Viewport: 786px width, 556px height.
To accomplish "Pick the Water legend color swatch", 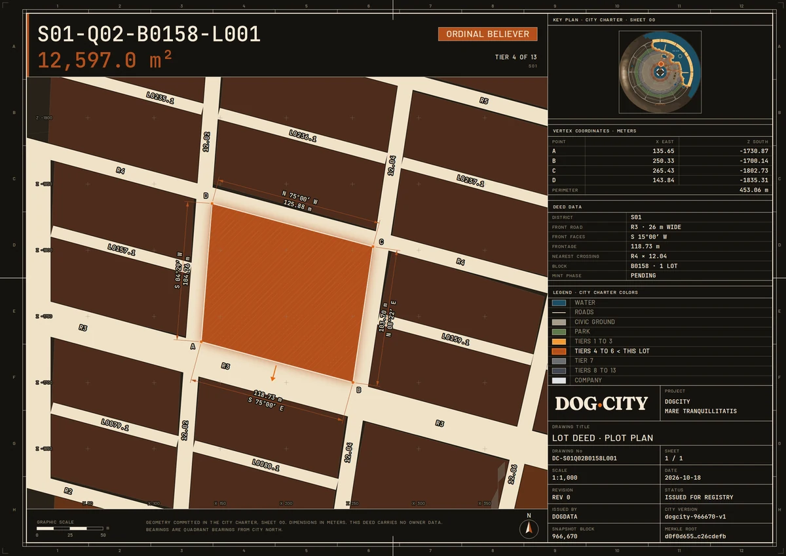I will click(559, 303).
